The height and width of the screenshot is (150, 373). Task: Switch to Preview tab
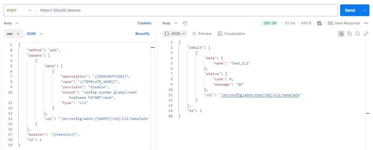pyautogui.click(x=202, y=34)
